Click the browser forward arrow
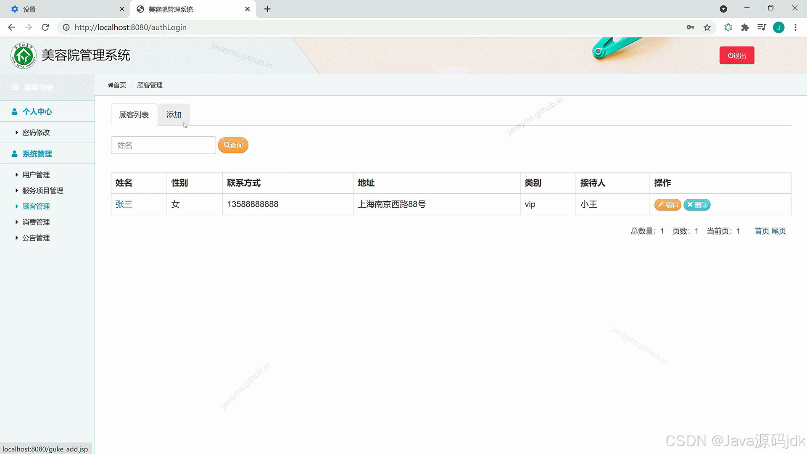 (28, 27)
